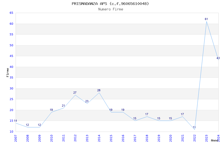The width and height of the screenshot is (221, 143).
Task: Click x-axis year 2011
Action: click(x=63, y=138)
